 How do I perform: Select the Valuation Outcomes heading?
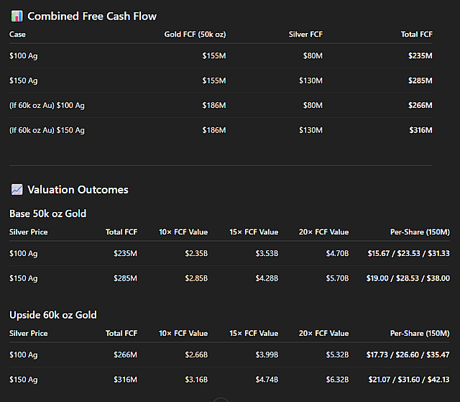click(78, 190)
